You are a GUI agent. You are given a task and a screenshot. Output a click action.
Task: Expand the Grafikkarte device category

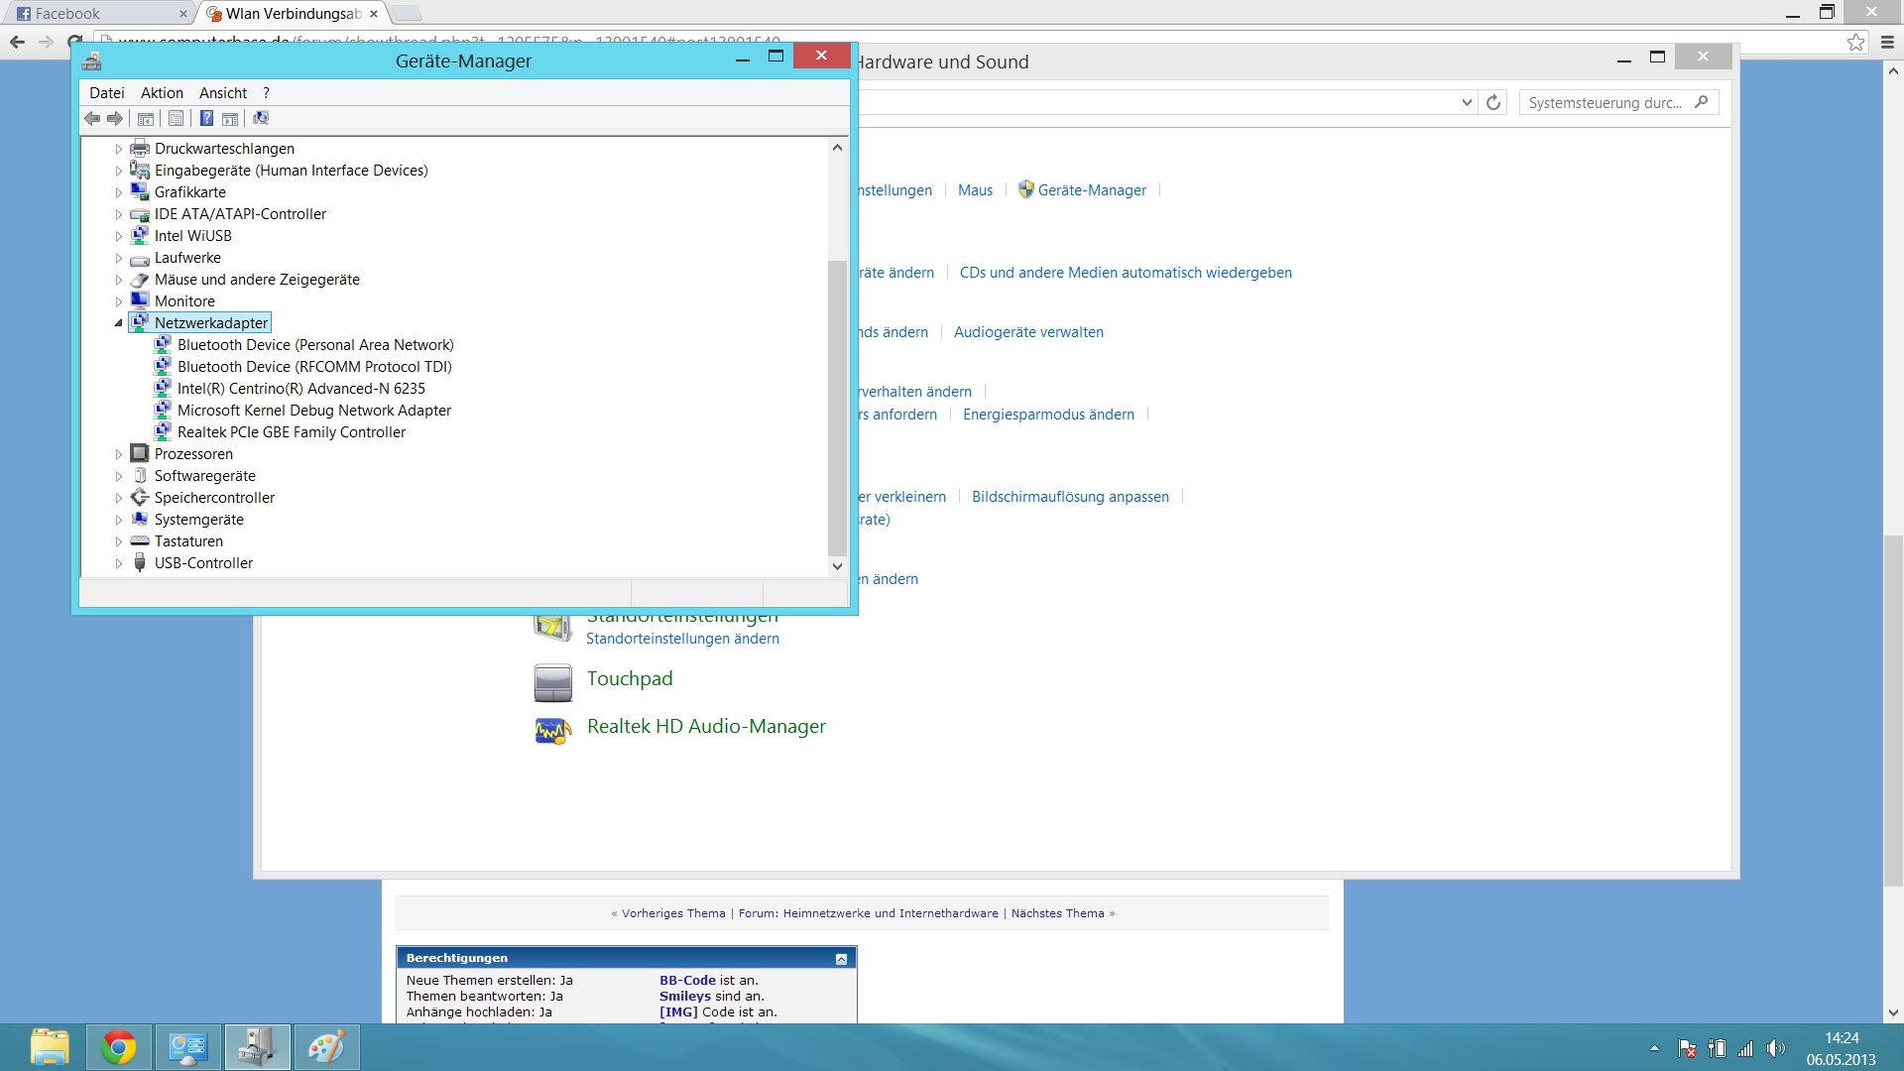pos(119,192)
